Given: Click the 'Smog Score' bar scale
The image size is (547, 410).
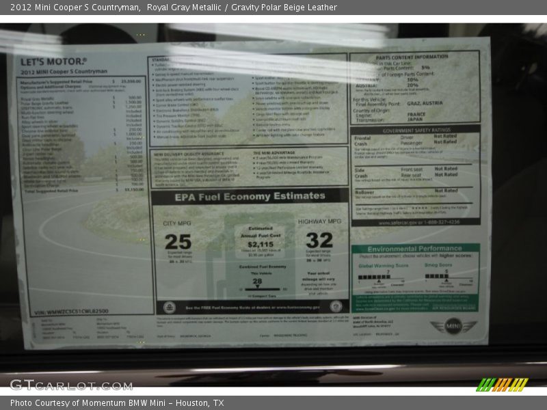Looking at the screenshot, I should (449, 277).
